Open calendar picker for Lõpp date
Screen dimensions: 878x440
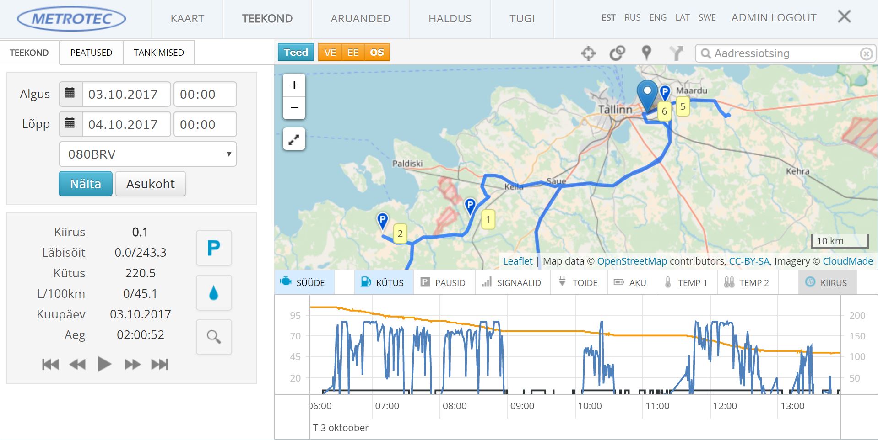click(x=70, y=124)
